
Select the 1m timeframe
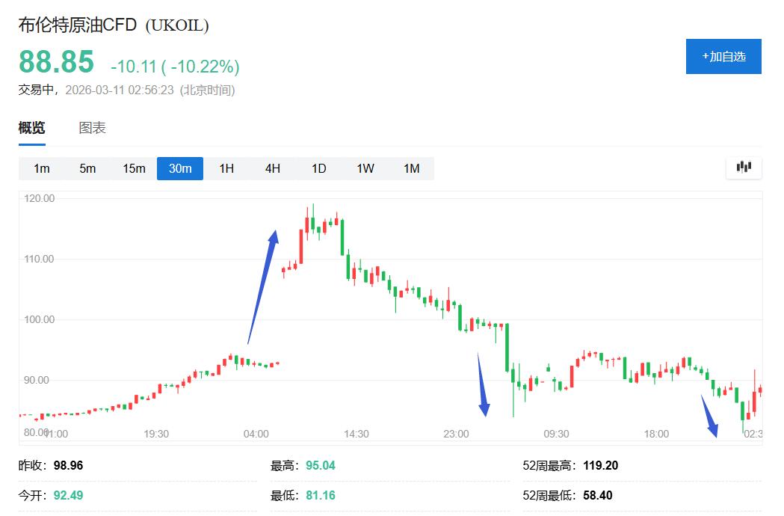point(41,168)
